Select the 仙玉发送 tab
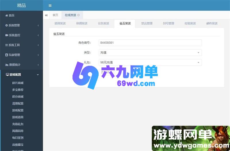Screen dimensions: 230x151 [x=125, y=24]
